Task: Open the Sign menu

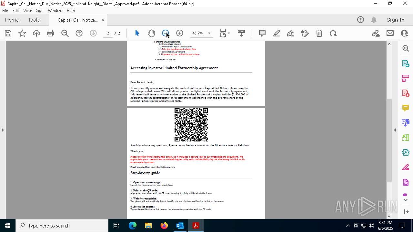Action: click(40, 11)
